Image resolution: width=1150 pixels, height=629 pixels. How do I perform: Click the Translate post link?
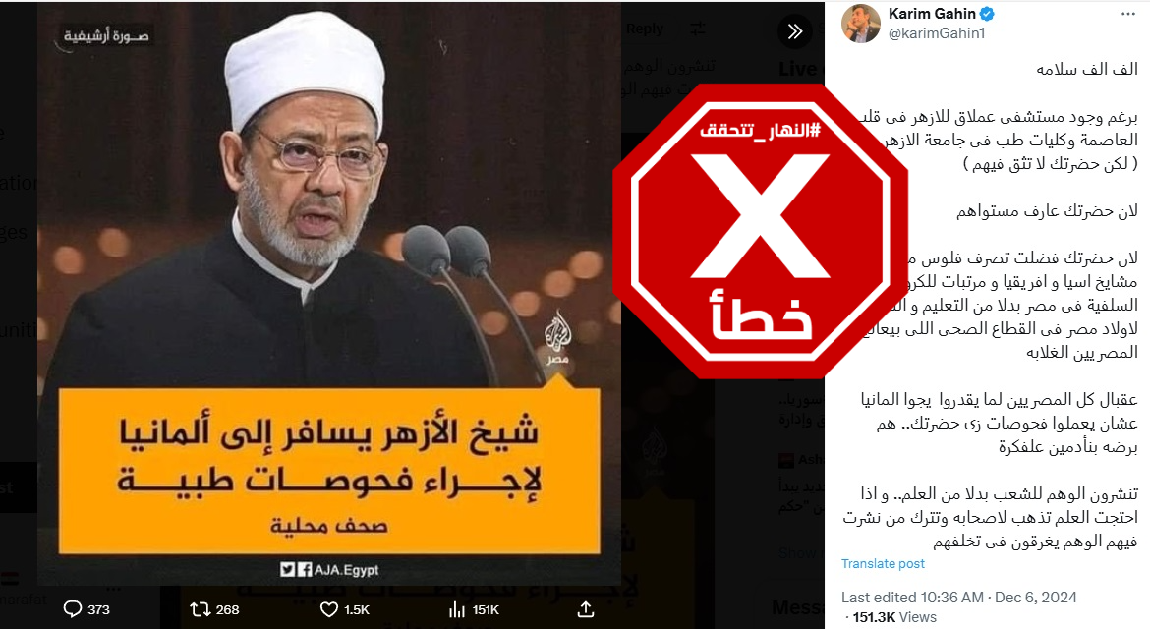click(x=883, y=564)
